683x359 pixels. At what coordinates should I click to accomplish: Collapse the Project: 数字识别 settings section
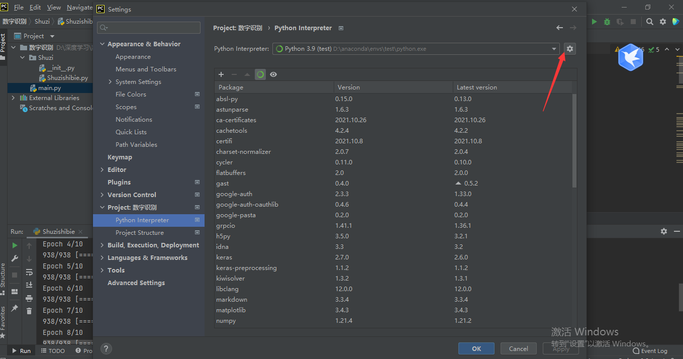(103, 208)
